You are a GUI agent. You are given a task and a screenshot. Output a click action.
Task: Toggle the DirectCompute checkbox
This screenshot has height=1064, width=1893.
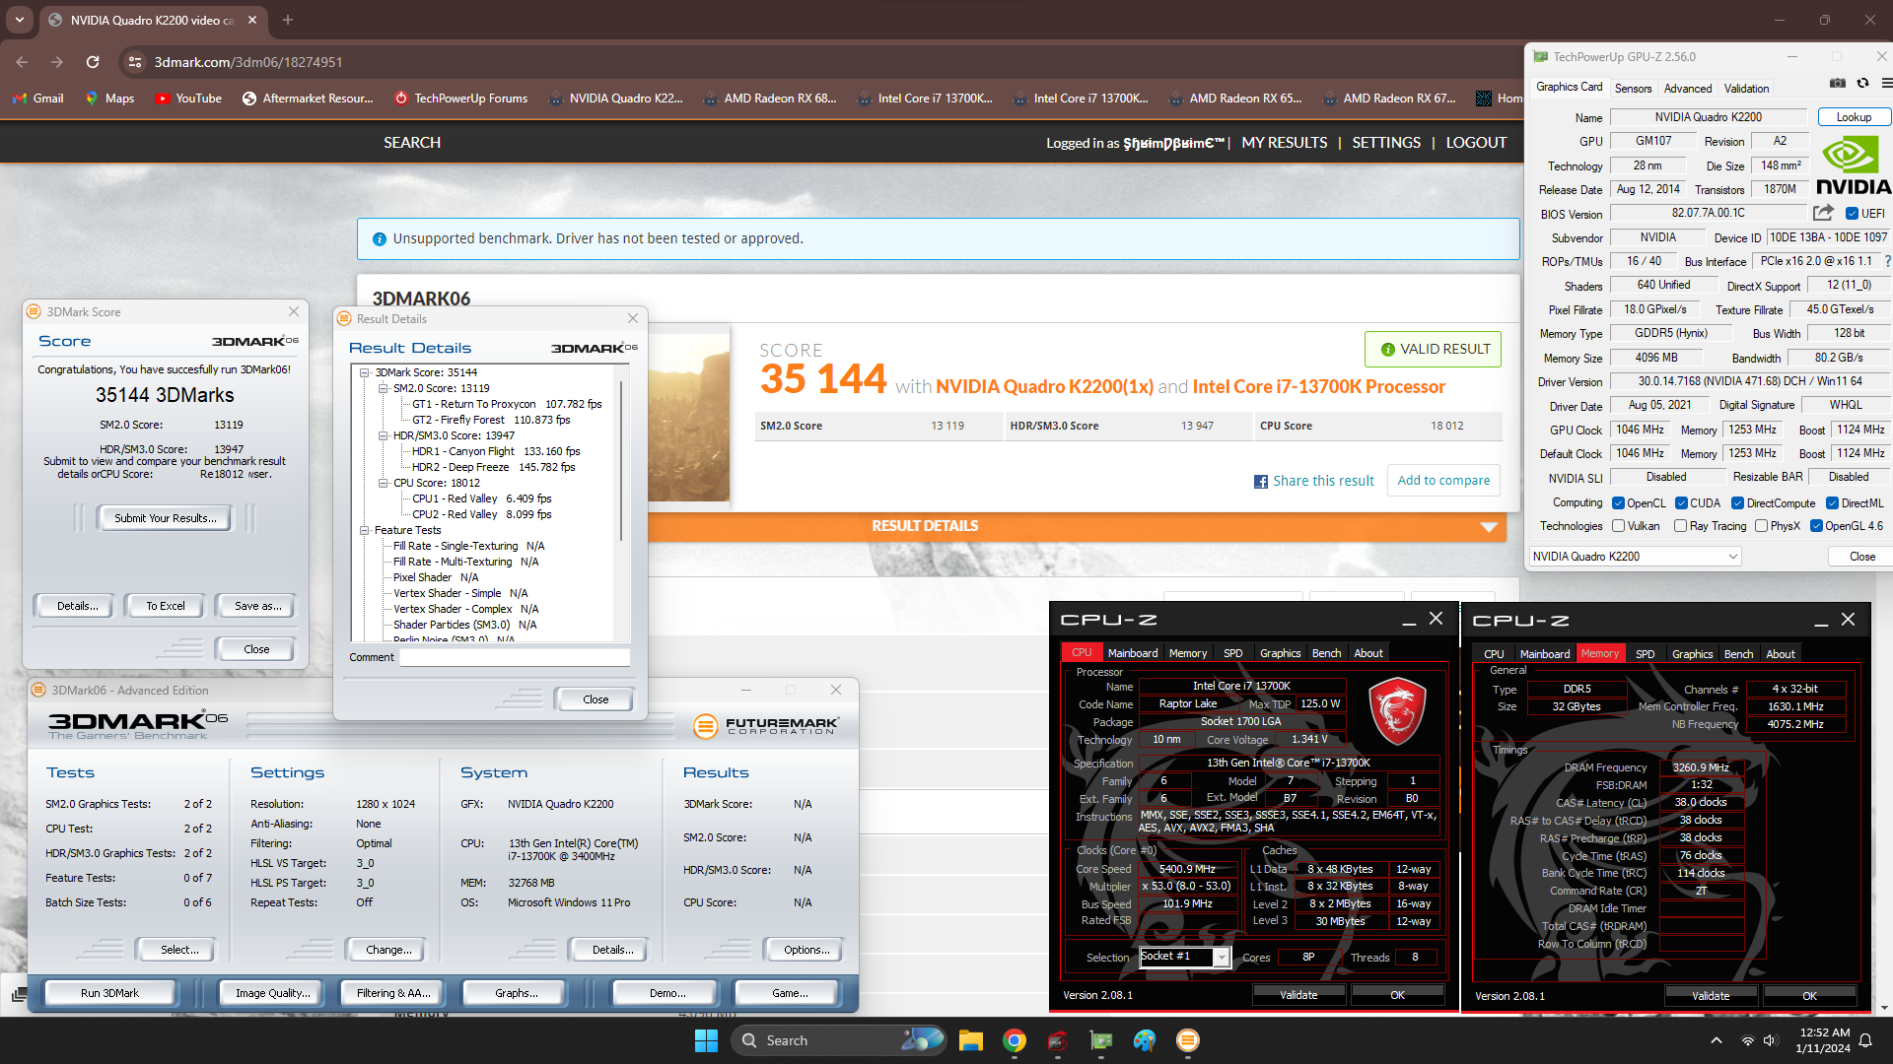pos(1737,503)
